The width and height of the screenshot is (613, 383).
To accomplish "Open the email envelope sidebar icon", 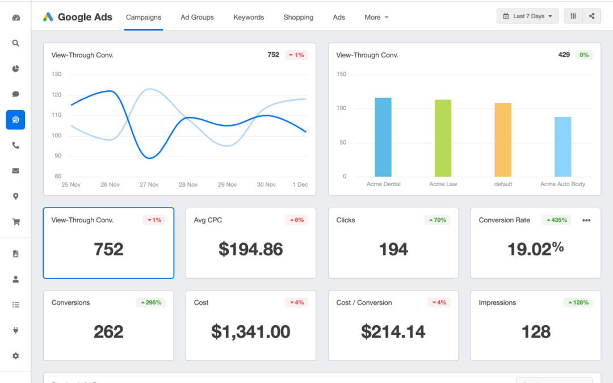I will [x=15, y=171].
